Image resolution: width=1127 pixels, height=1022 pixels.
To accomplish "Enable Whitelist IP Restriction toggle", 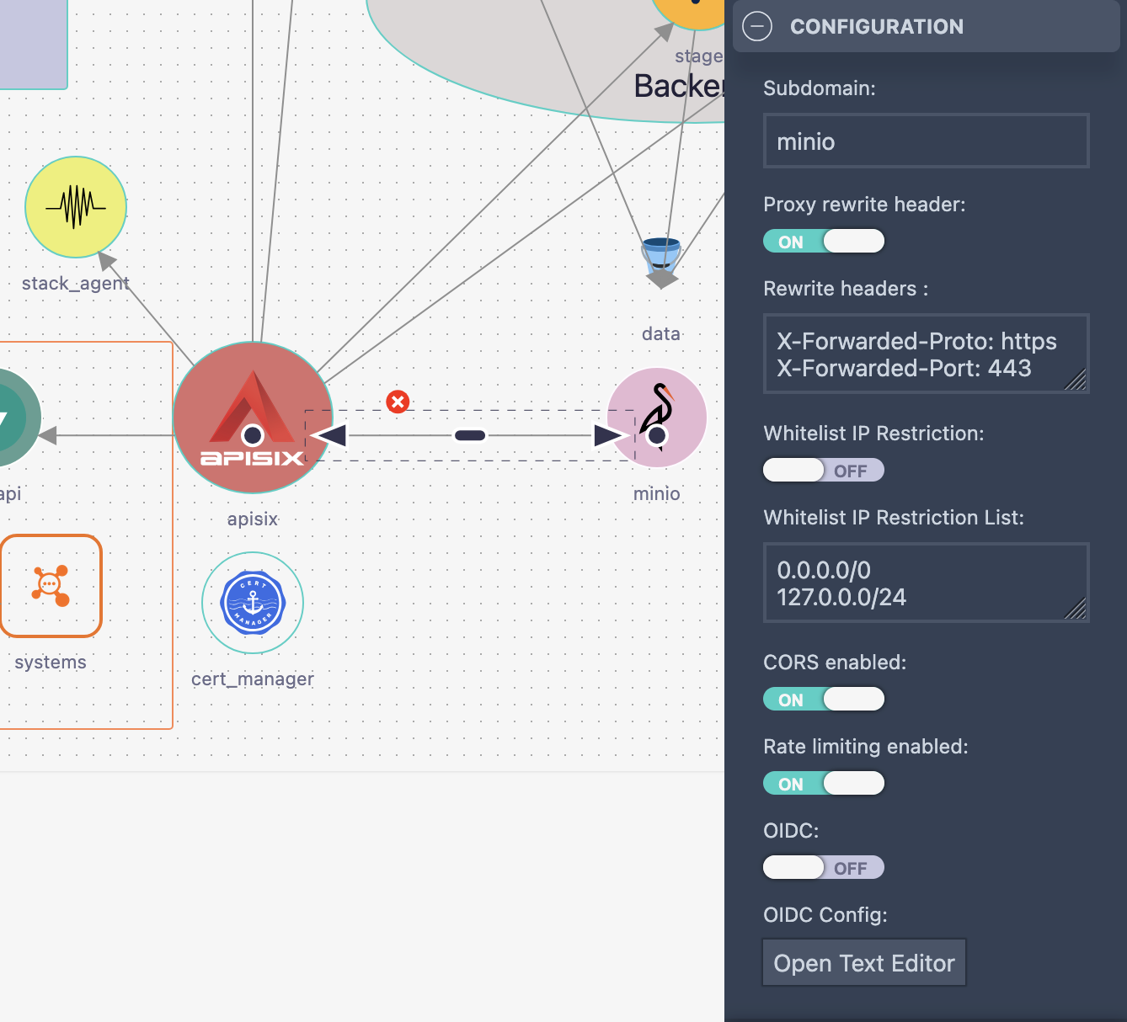I will pos(824,471).
